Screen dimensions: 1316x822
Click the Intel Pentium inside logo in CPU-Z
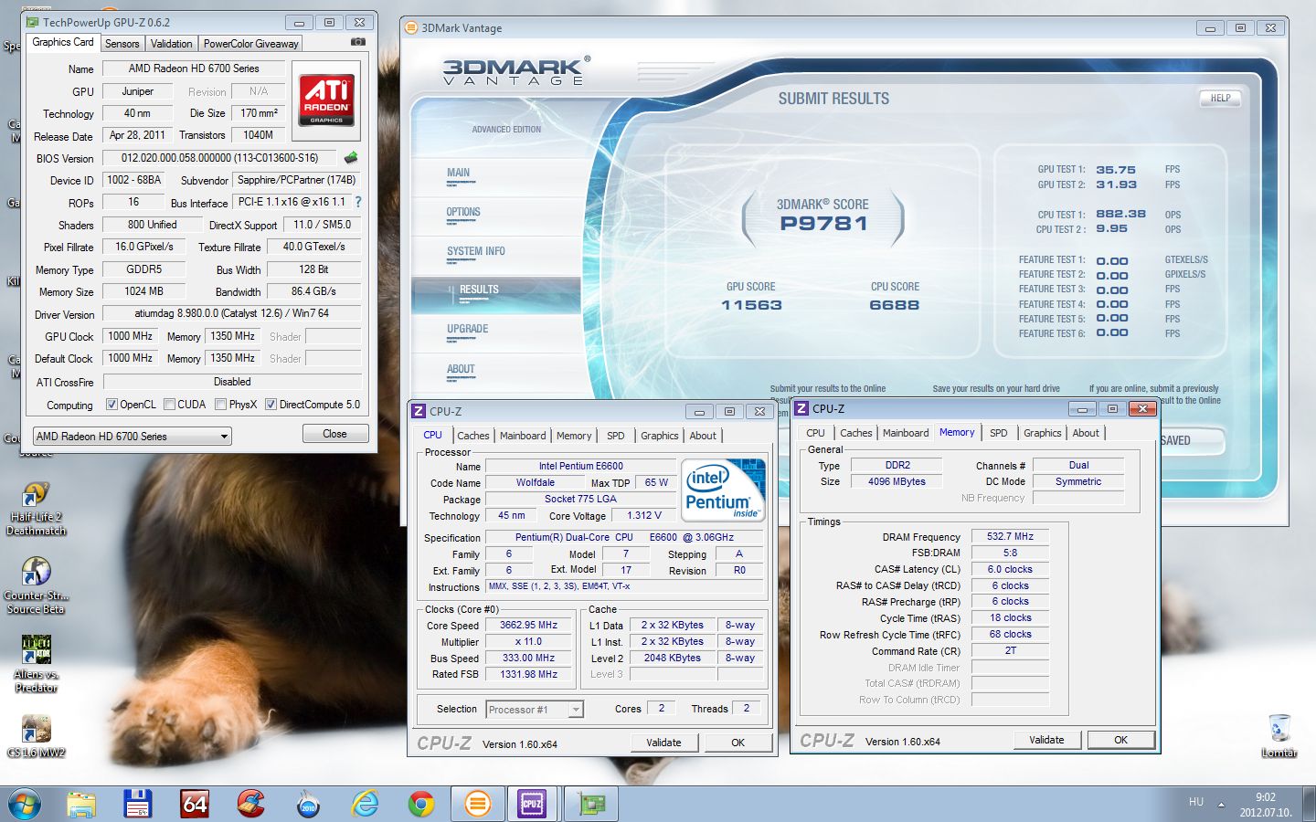[x=724, y=489]
